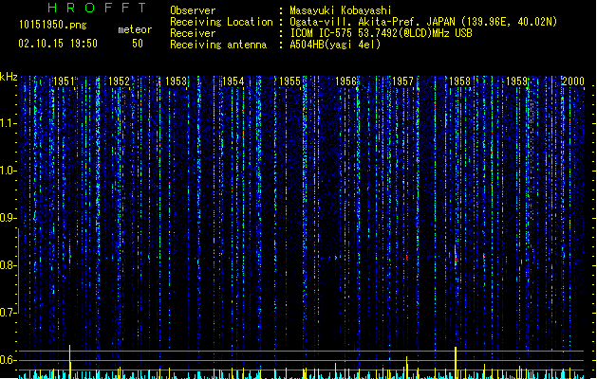Click the 0.9 kHz axis label
The image size is (597, 379).
tap(8, 218)
